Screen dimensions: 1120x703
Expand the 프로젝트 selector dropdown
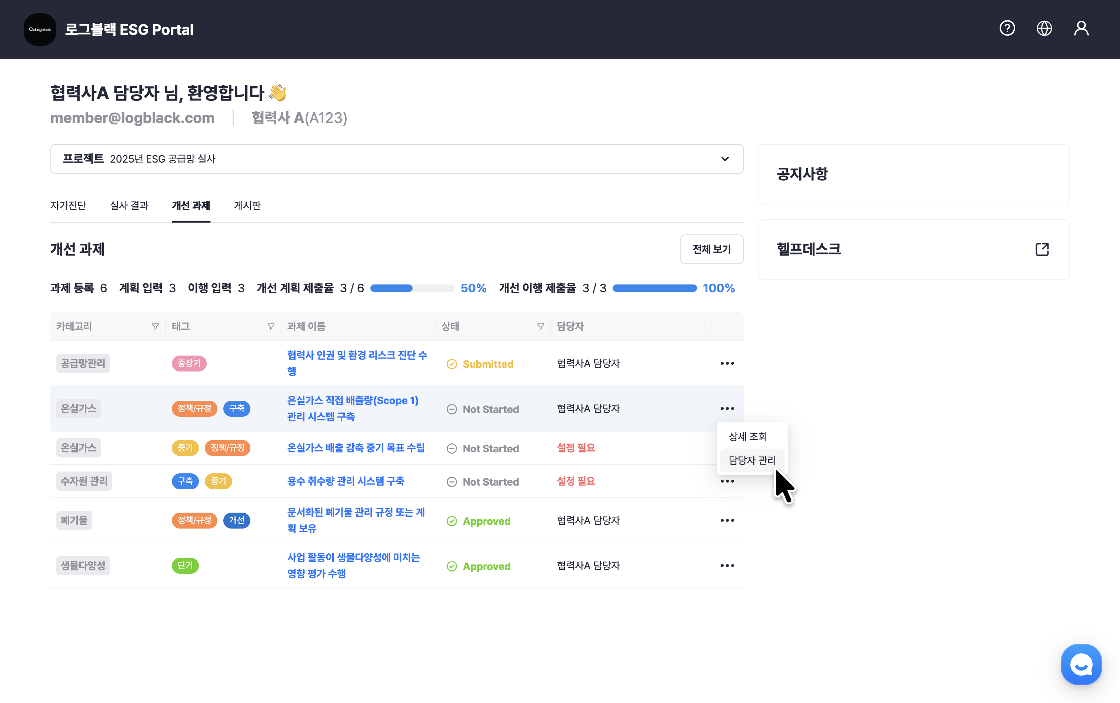point(725,159)
